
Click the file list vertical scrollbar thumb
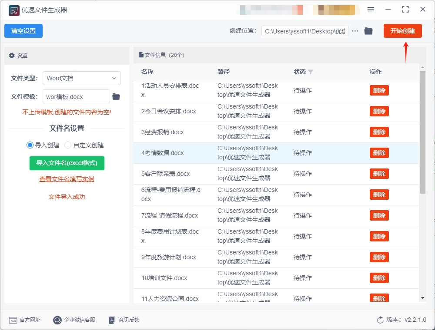(422, 132)
